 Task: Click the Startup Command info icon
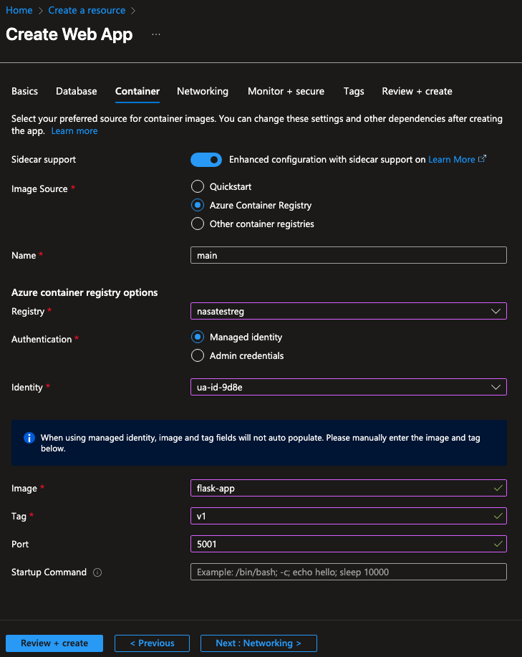(97, 572)
